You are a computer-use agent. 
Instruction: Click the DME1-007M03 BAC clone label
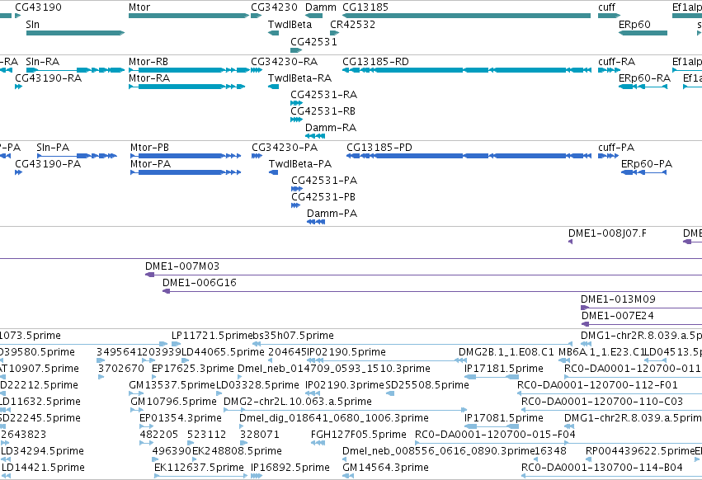coord(182,266)
